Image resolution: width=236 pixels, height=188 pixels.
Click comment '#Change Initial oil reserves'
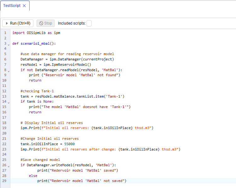pos(50,139)
